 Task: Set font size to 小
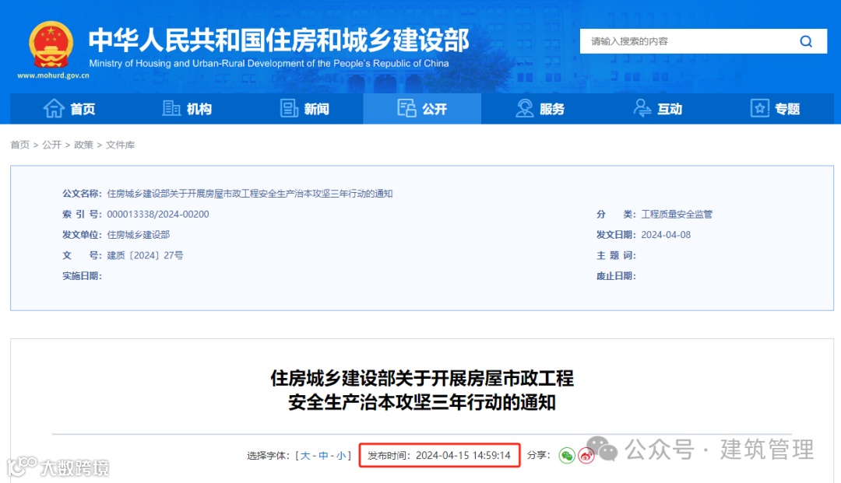pos(341,456)
